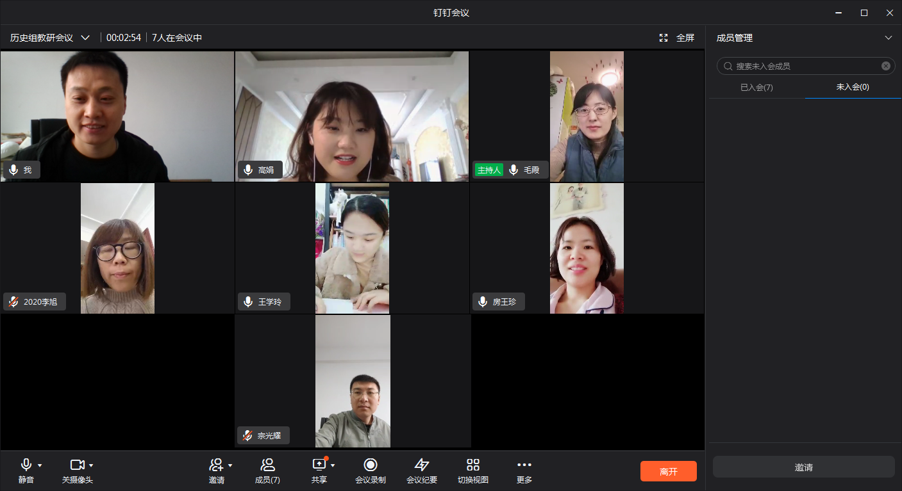Expand the 关摄像头 camera options arrow

point(91,465)
